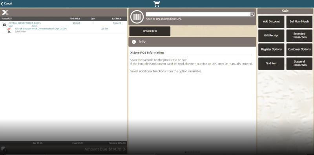Click the Cancel back arrow
This screenshot has height=155, width=314.
tap(2, 4)
